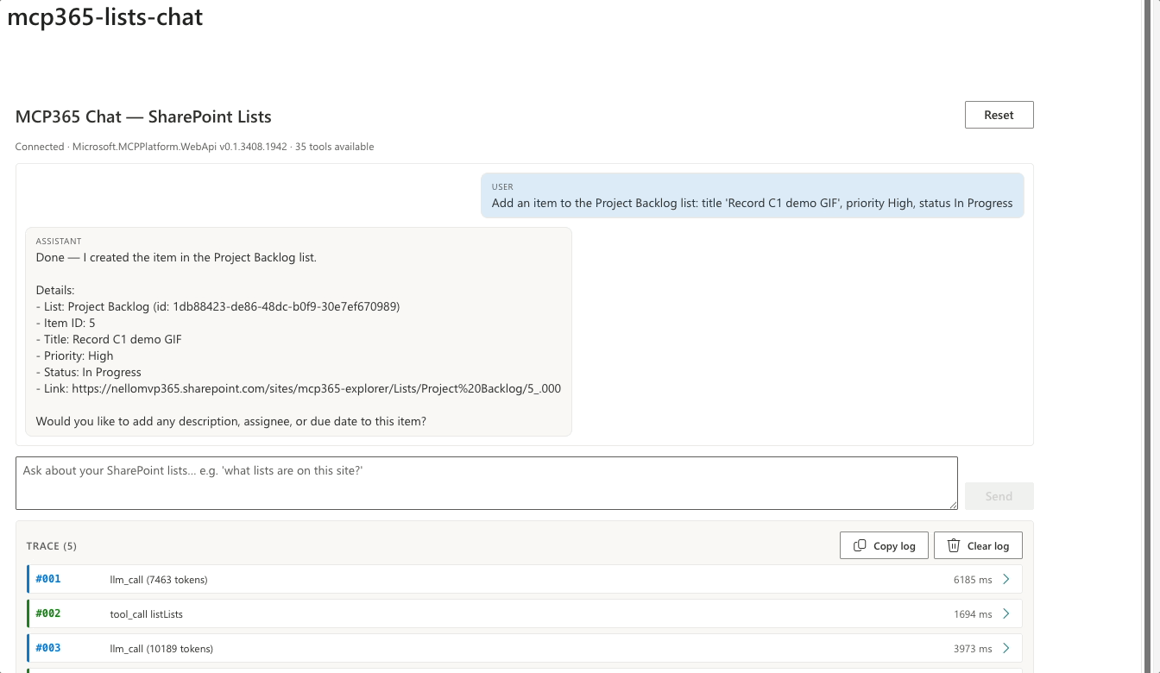Click the 'Status: In Progress' line
1160x673 pixels.
coord(89,372)
